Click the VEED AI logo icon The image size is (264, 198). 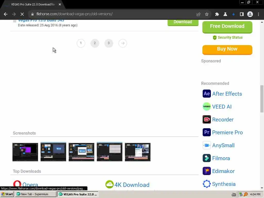point(207,106)
